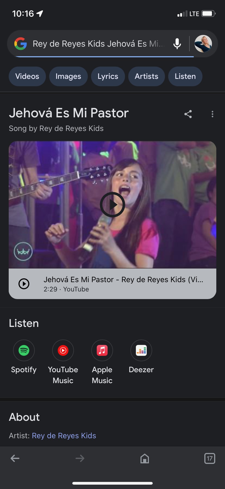Screen dimensions: 225x489
Task: Open the three-dot more options menu
Action: coord(212,114)
